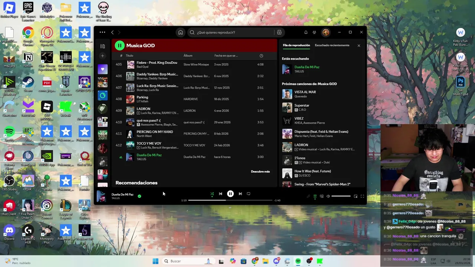Open Your Library icon in sidebar
This screenshot has height=267, width=475.
(102, 46)
